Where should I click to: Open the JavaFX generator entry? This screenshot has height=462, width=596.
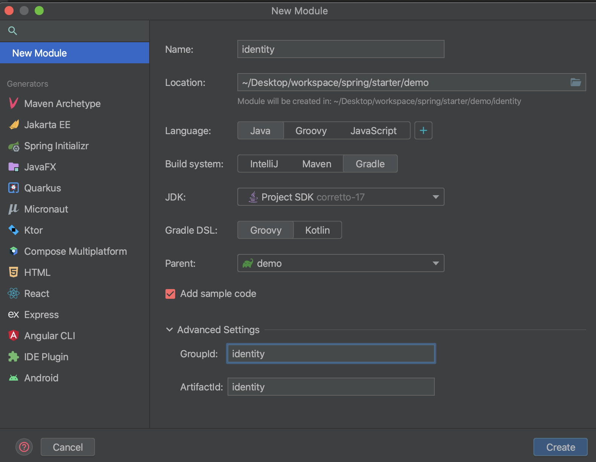(75, 167)
